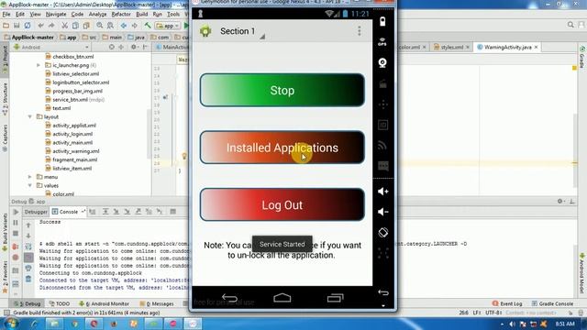This screenshot has width=587, height=330.
Task: Click the Synchronize toolbar icon
Action: 28,26
